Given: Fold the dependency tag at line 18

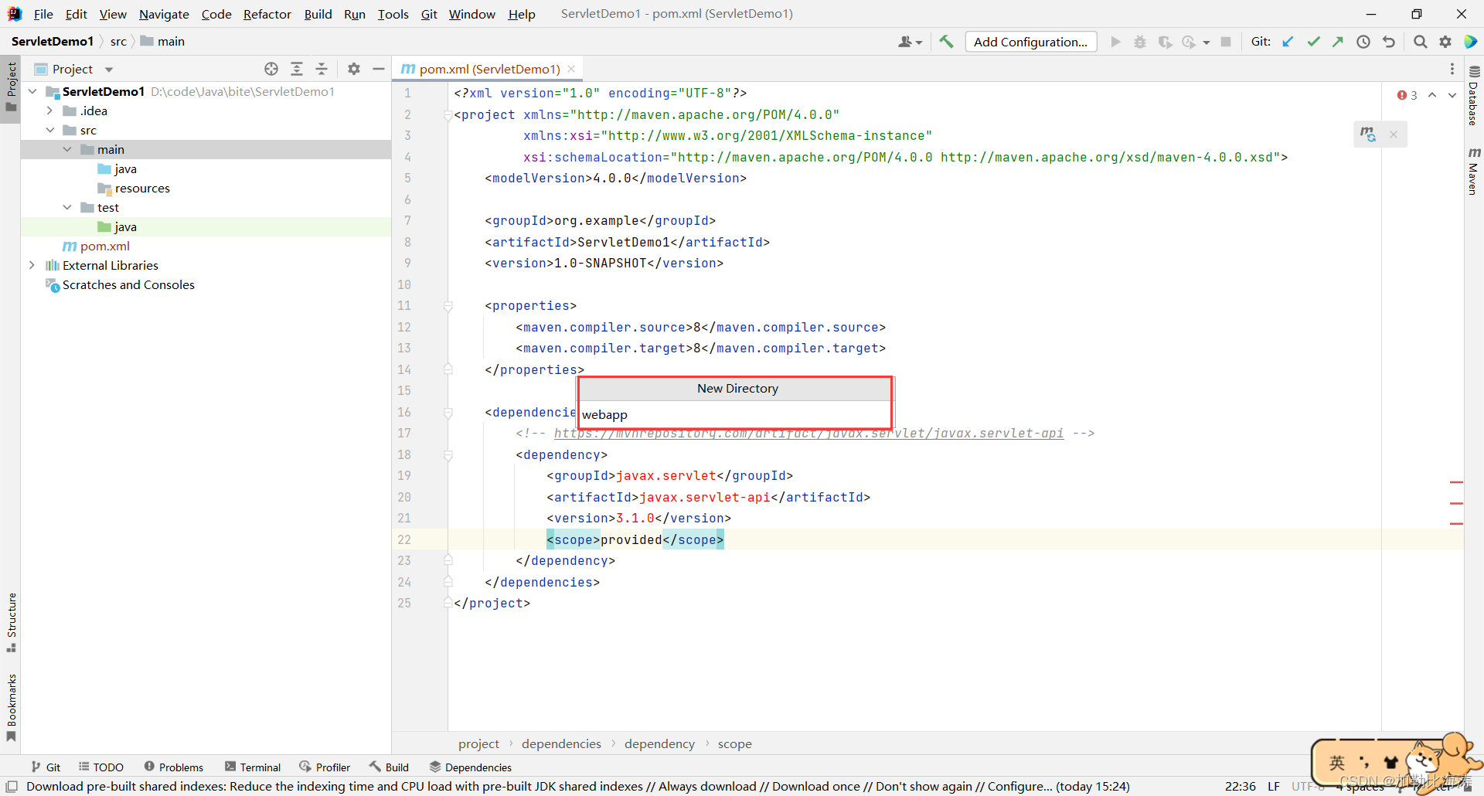Looking at the screenshot, I should (x=448, y=455).
